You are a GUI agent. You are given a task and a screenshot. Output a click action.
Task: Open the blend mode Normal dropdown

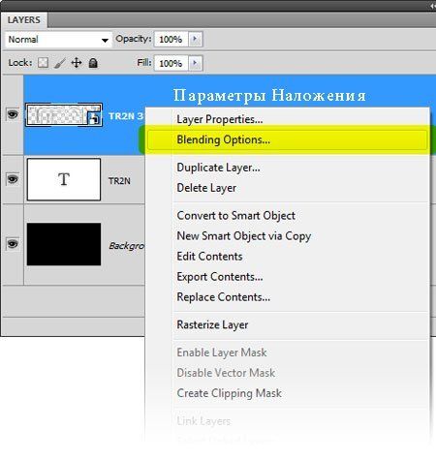(58, 40)
